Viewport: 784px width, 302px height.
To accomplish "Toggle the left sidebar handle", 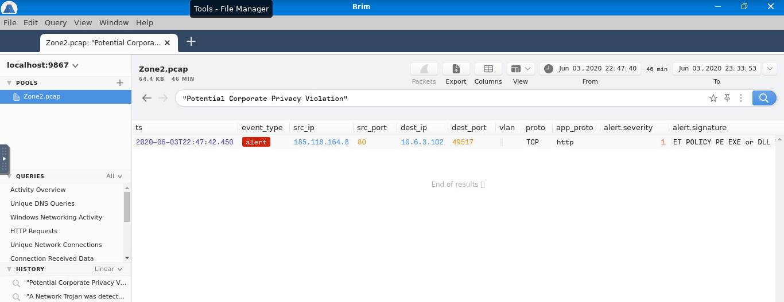I will tap(5, 159).
